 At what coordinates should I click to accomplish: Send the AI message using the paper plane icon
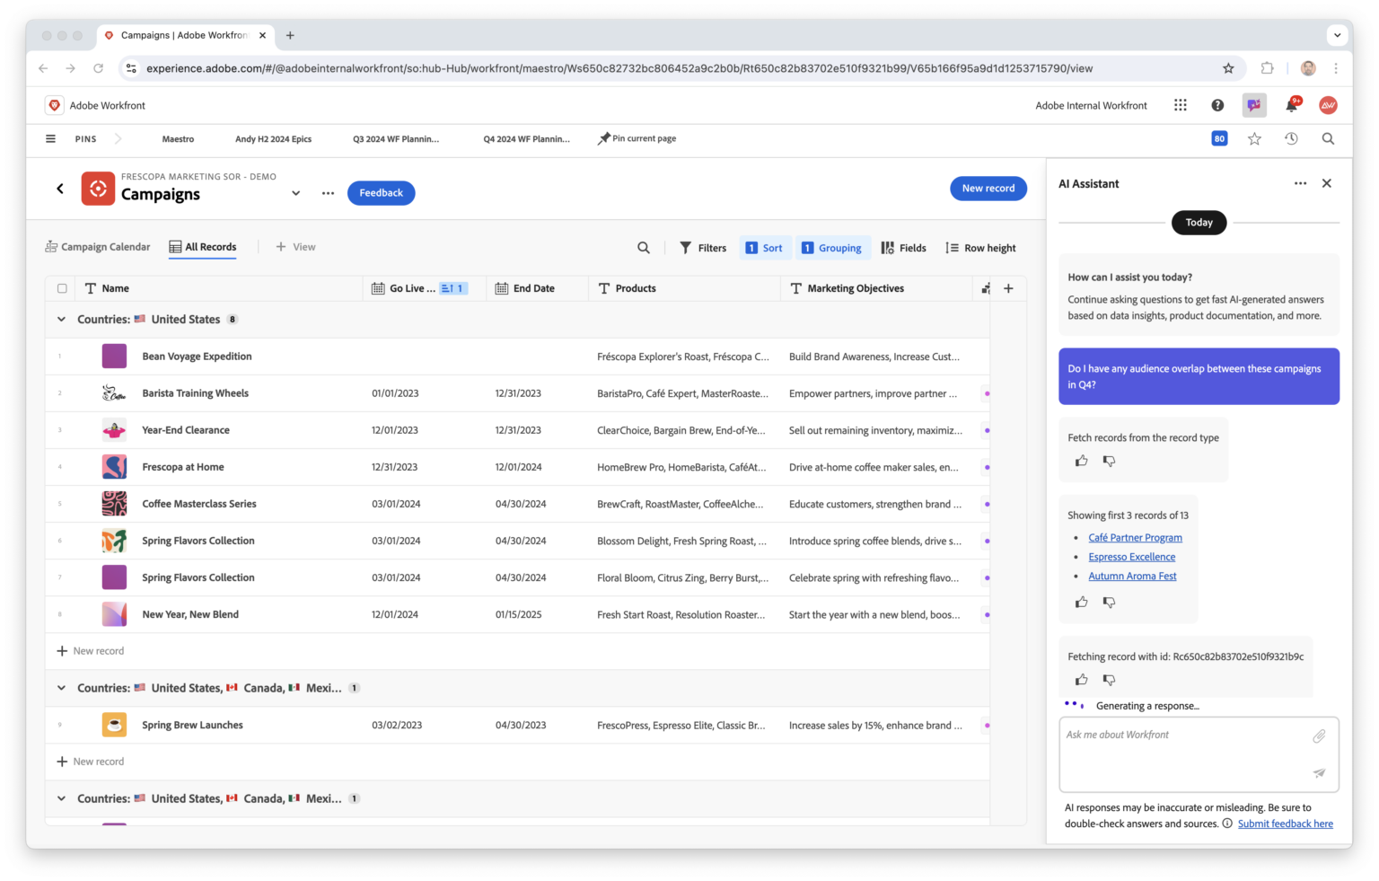1319,772
